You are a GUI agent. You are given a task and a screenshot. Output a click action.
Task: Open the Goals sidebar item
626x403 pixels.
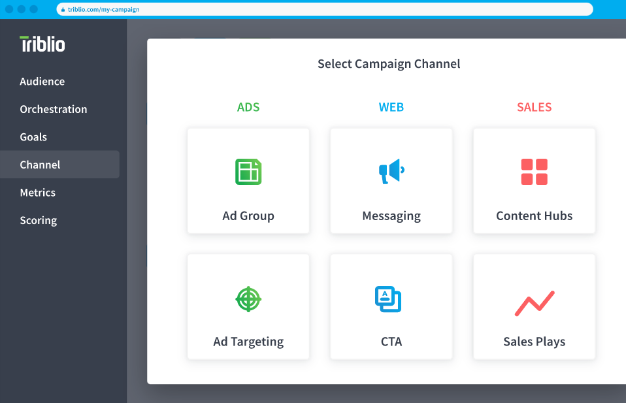pyautogui.click(x=33, y=137)
